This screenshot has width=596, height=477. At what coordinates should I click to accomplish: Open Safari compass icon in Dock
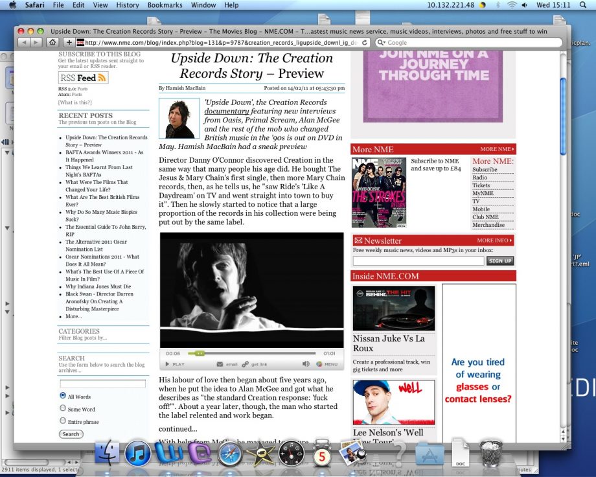point(229,454)
